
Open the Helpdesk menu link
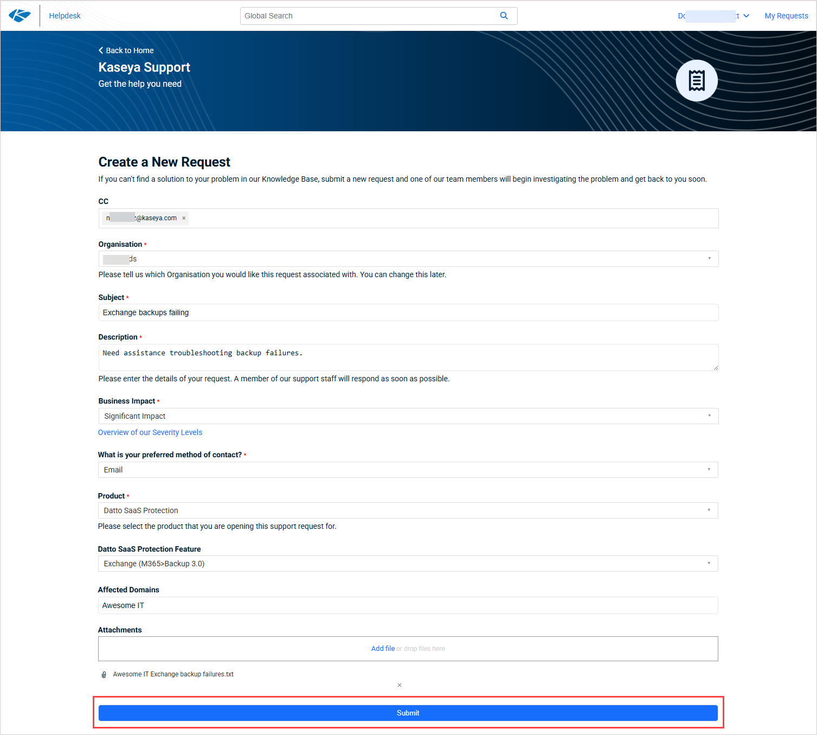tap(65, 16)
